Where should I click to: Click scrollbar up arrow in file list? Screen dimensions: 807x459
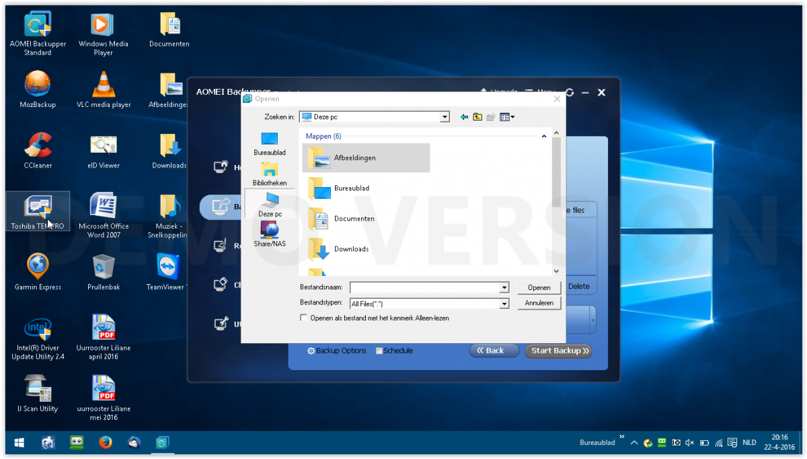556,133
